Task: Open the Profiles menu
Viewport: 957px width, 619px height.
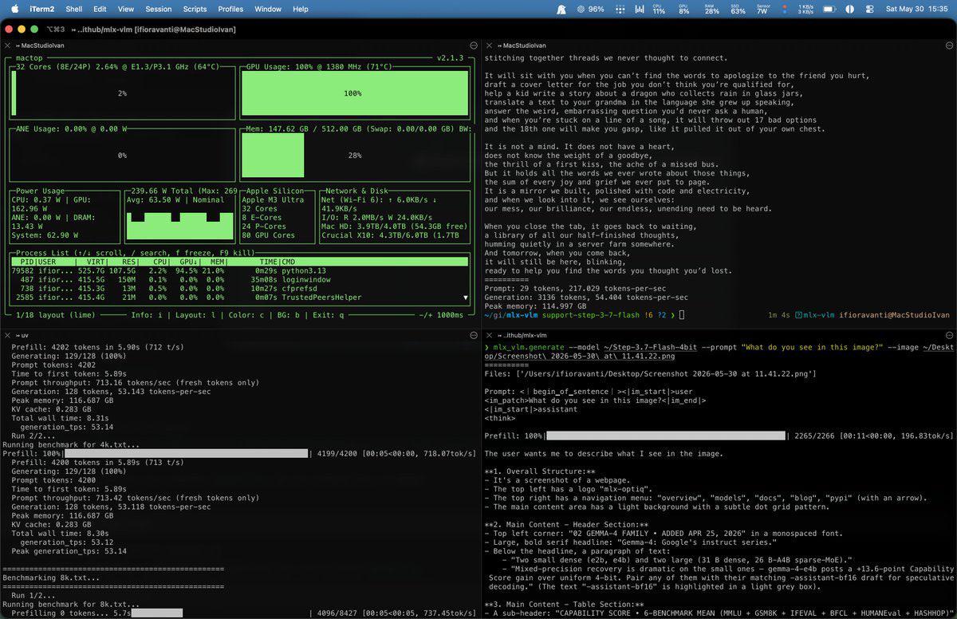Action: (x=230, y=10)
